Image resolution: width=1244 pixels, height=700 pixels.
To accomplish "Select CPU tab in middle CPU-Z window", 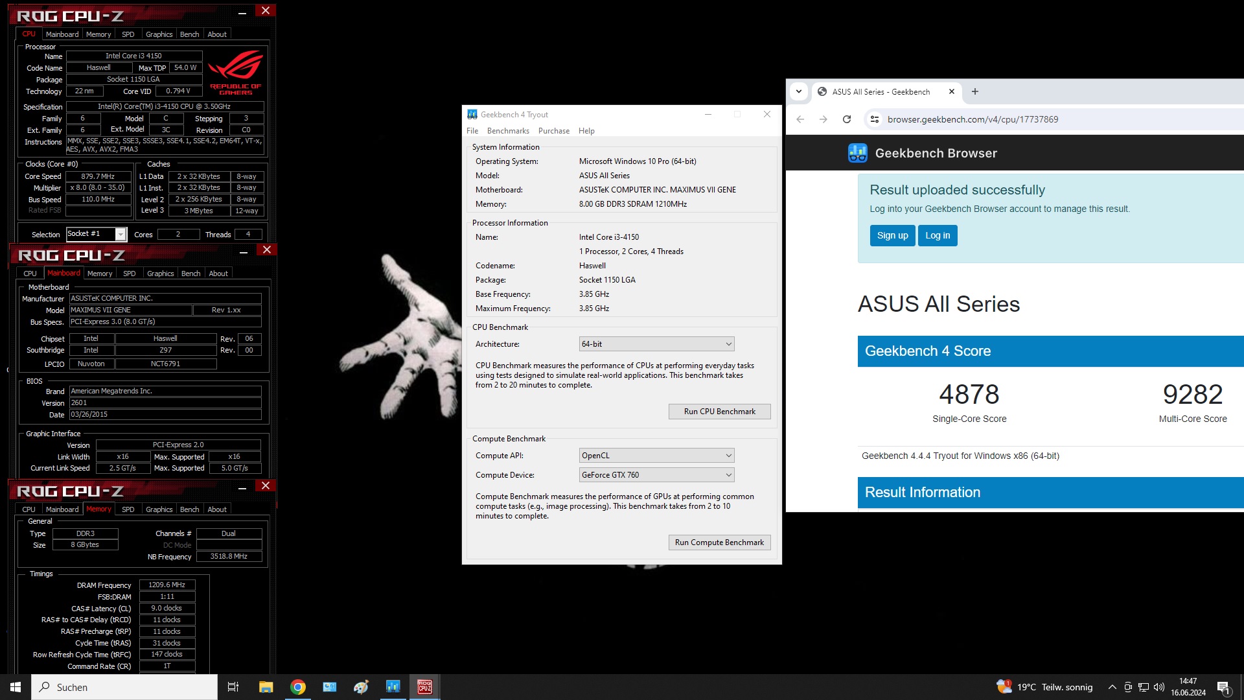I will (x=30, y=274).
